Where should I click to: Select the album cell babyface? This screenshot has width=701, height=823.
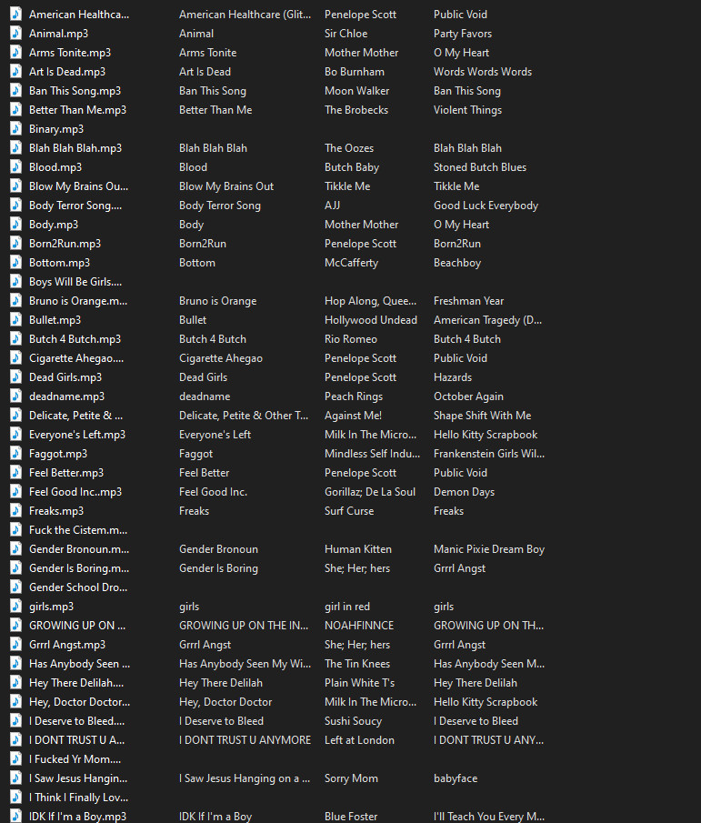coord(456,778)
